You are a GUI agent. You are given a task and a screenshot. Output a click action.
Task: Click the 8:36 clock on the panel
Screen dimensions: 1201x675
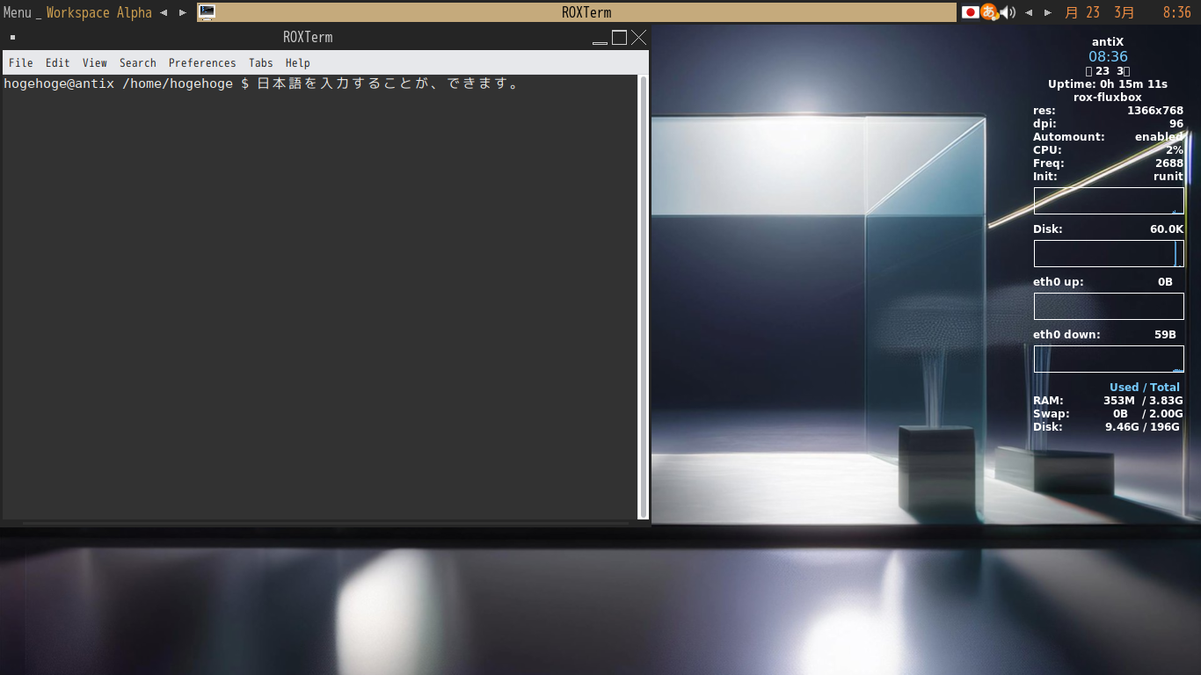1176,12
